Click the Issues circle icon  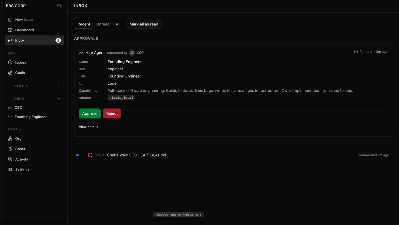tap(10, 62)
